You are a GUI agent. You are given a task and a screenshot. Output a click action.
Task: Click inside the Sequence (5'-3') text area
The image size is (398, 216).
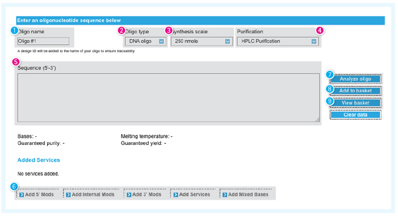(x=168, y=98)
